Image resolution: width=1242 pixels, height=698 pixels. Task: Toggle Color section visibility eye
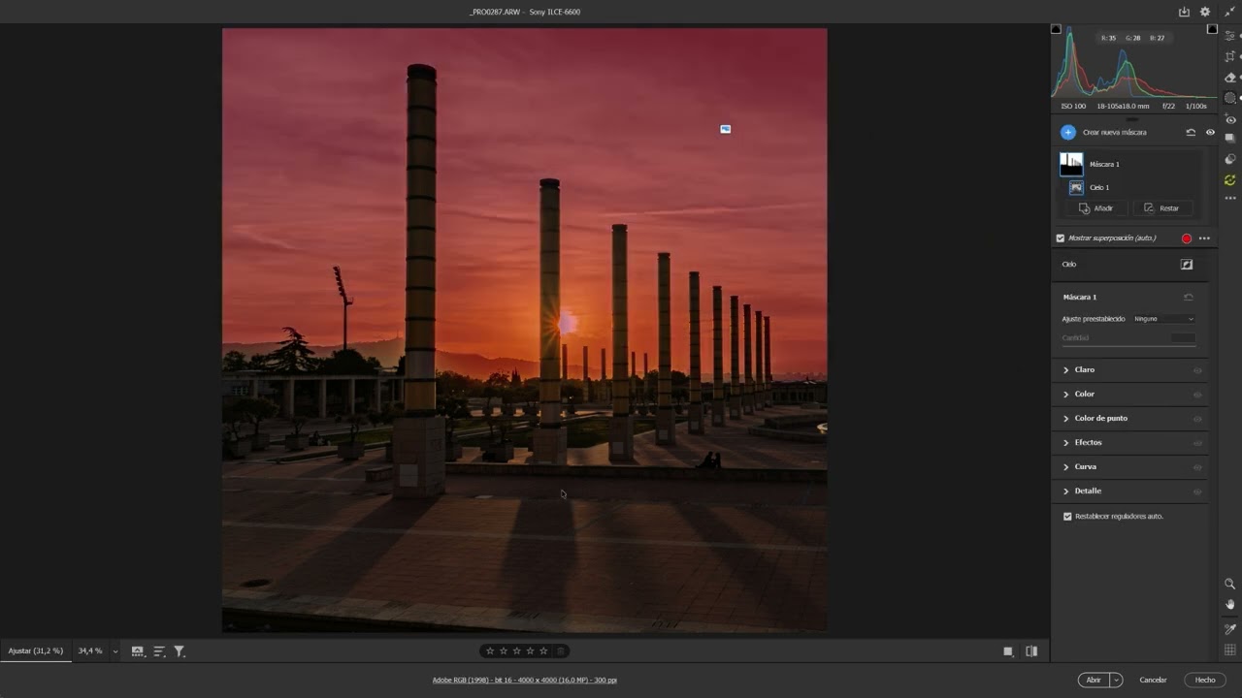[x=1197, y=395]
